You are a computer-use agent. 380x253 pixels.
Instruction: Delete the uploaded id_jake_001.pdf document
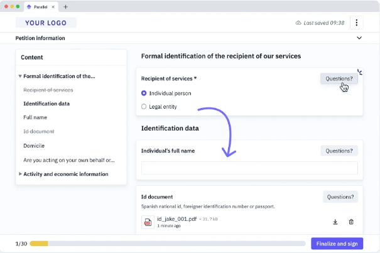pyautogui.click(x=351, y=222)
